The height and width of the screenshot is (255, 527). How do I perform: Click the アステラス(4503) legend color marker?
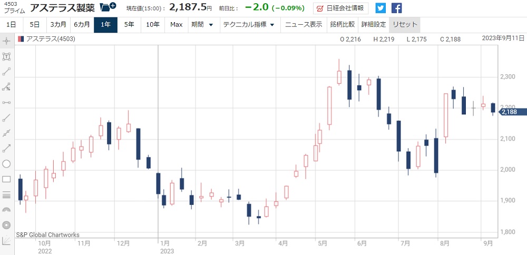[21, 39]
